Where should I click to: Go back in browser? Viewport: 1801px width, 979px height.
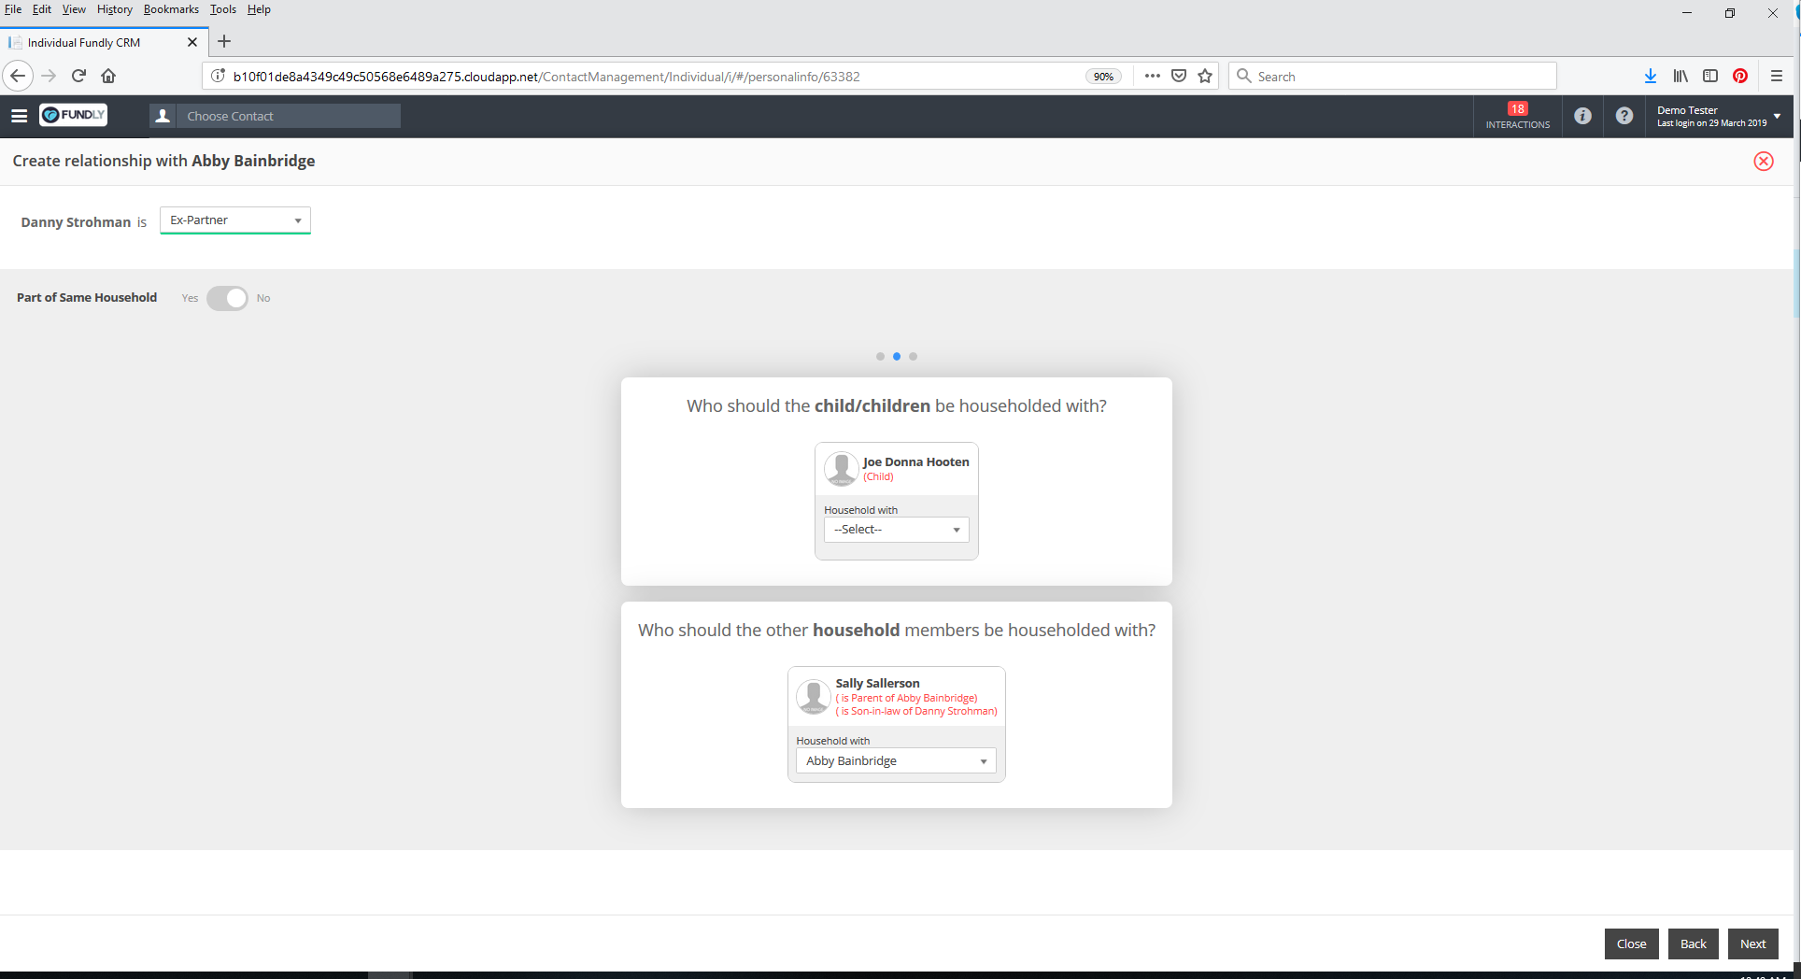(x=18, y=76)
